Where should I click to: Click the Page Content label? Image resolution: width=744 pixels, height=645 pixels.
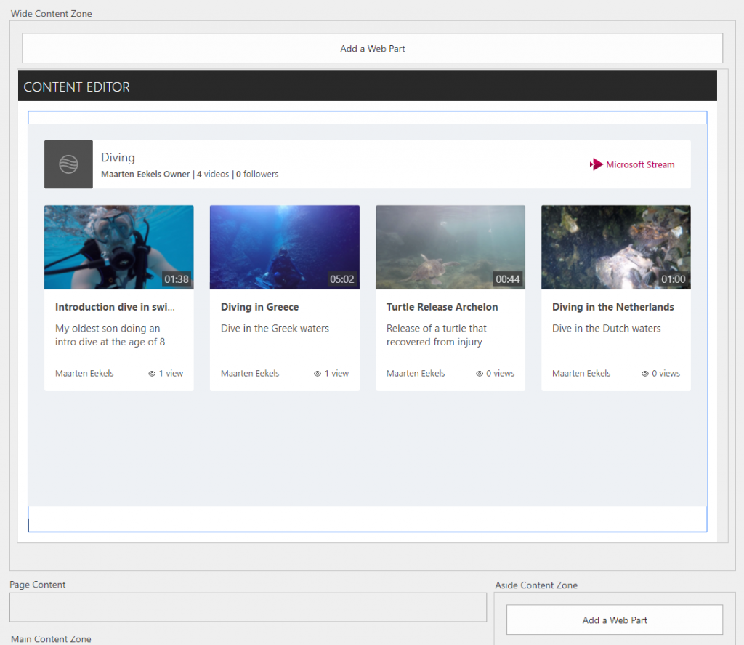pyautogui.click(x=38, y=585)
